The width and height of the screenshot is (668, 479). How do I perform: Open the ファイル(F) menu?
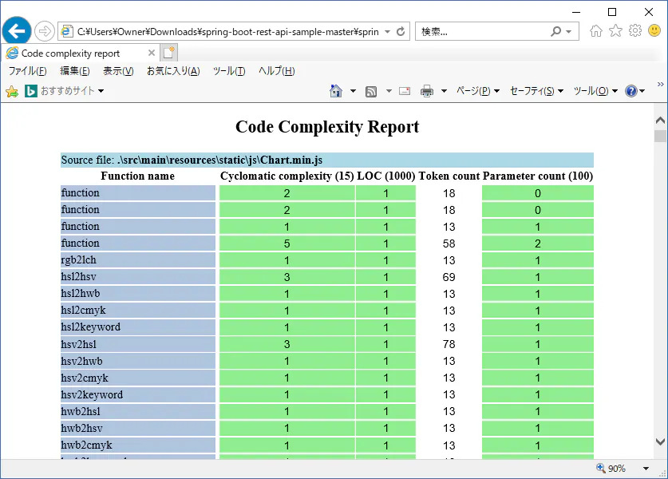tap(28, 71)
